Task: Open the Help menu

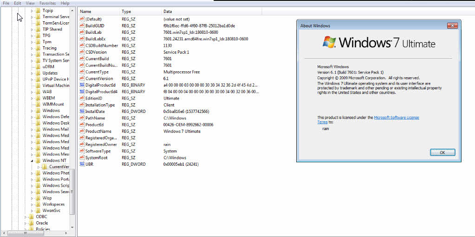Action: click(65, 3)
